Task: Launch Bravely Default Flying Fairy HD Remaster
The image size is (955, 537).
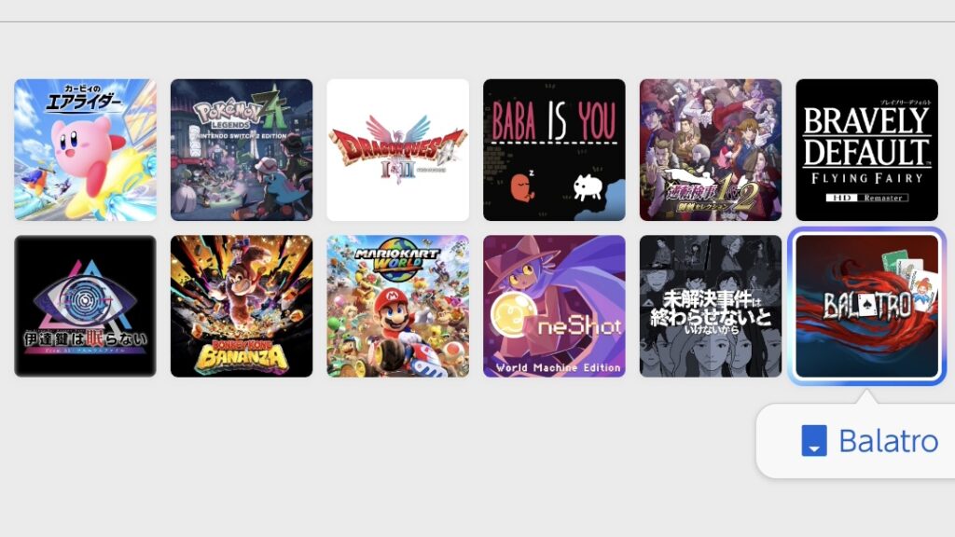Action: [866, 150]
